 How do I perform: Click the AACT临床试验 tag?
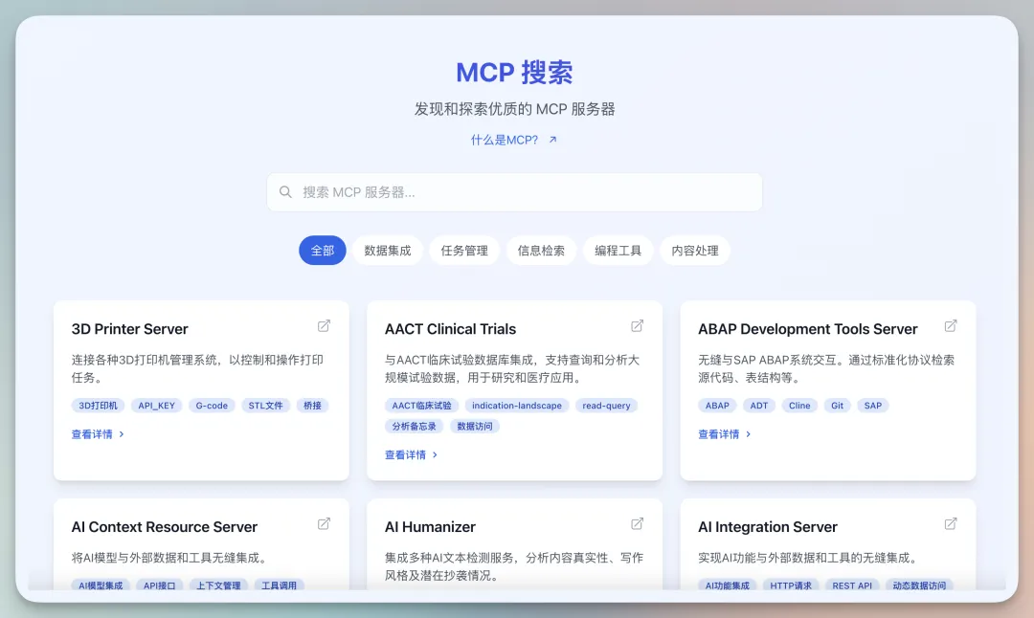point(421,406)
